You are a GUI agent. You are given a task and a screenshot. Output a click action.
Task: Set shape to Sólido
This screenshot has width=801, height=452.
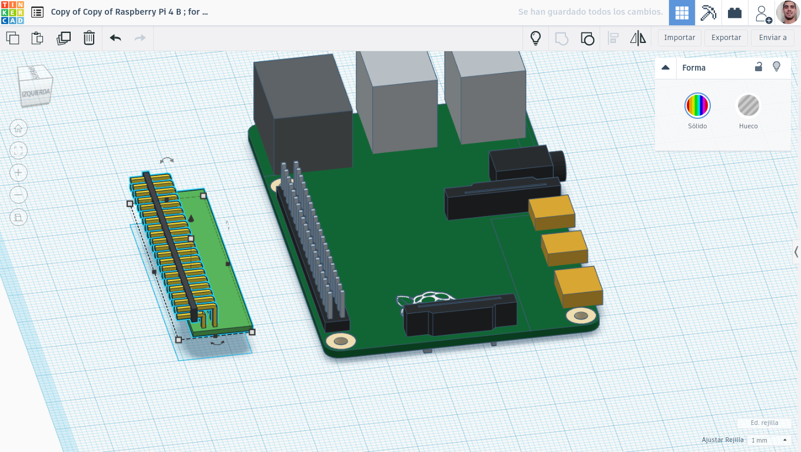pos(697,106)
